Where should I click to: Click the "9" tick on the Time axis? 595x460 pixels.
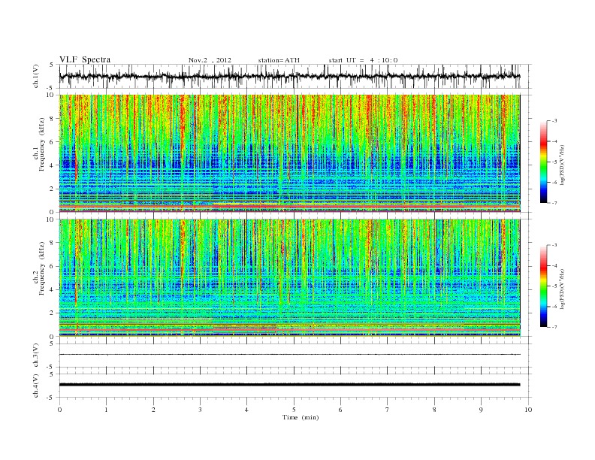[481, 410]
